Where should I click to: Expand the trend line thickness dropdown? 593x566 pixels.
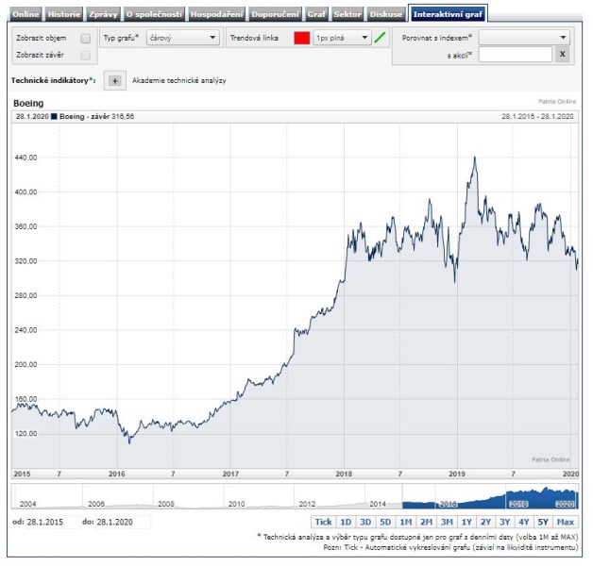(341, 38)
